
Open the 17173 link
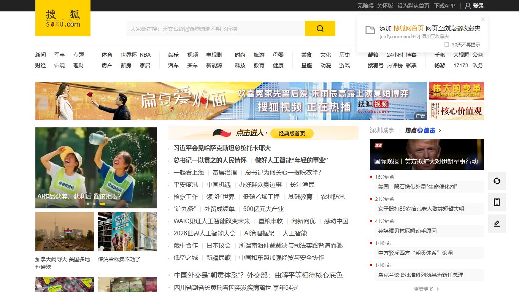(461, 65)
